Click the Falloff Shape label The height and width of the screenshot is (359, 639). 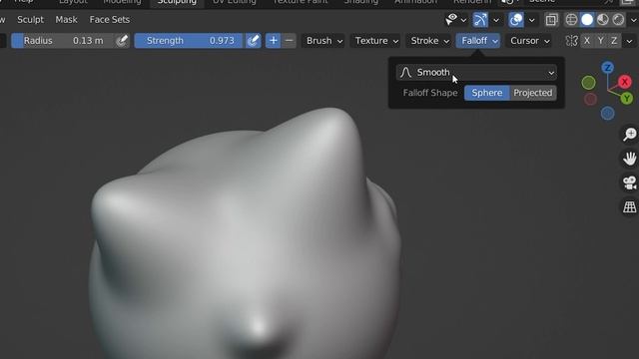(430, 93)
